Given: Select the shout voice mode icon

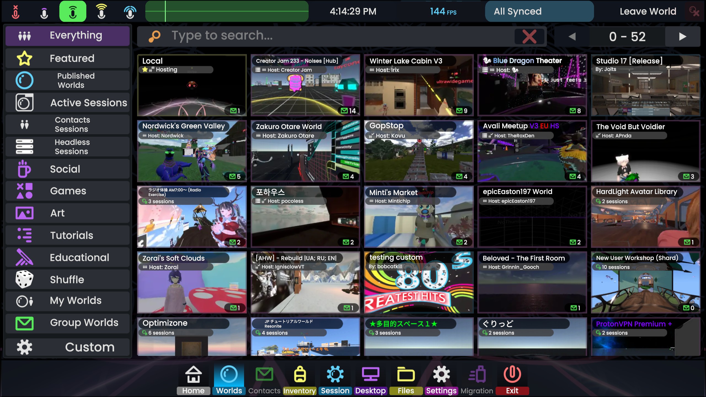Looking at the screenshot, I should click(101, 12).
